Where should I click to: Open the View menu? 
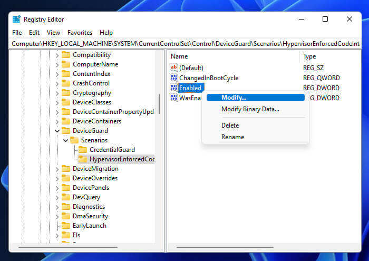[x=53, y=33]
